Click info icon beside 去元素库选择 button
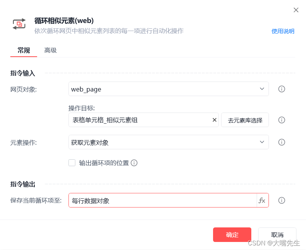The image size is (306, 250). click(282, 120)
